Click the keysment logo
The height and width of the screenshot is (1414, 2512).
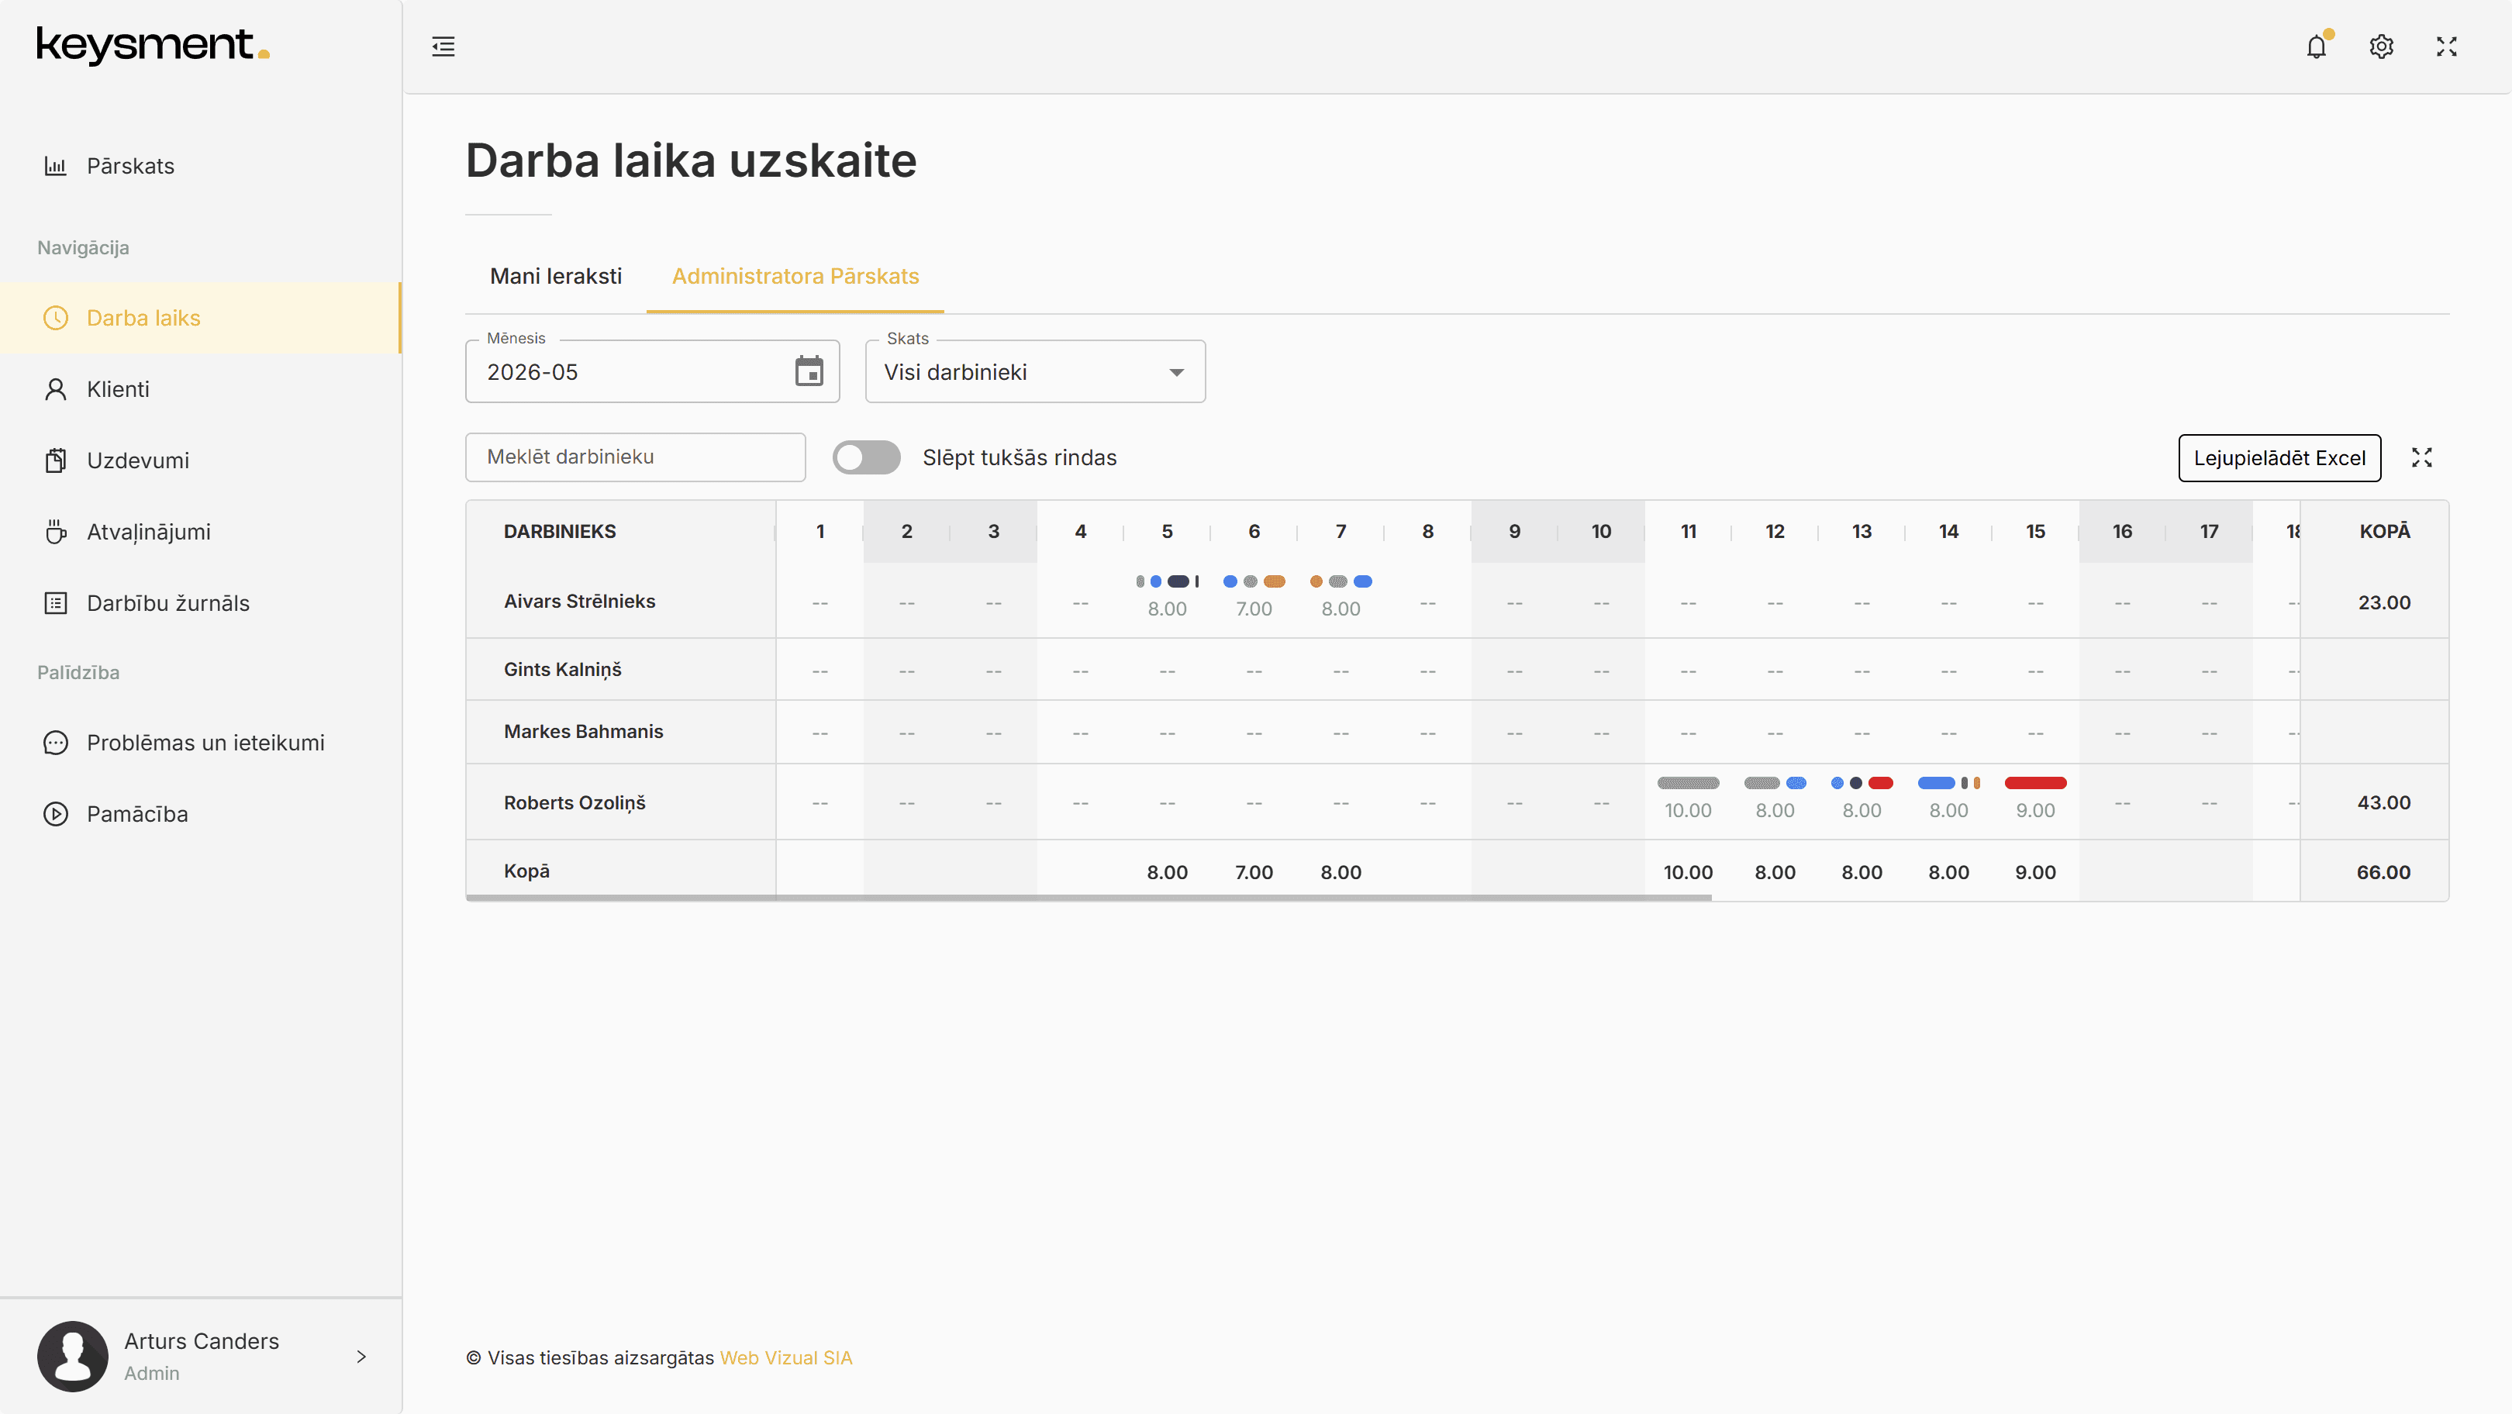(153, 45)
